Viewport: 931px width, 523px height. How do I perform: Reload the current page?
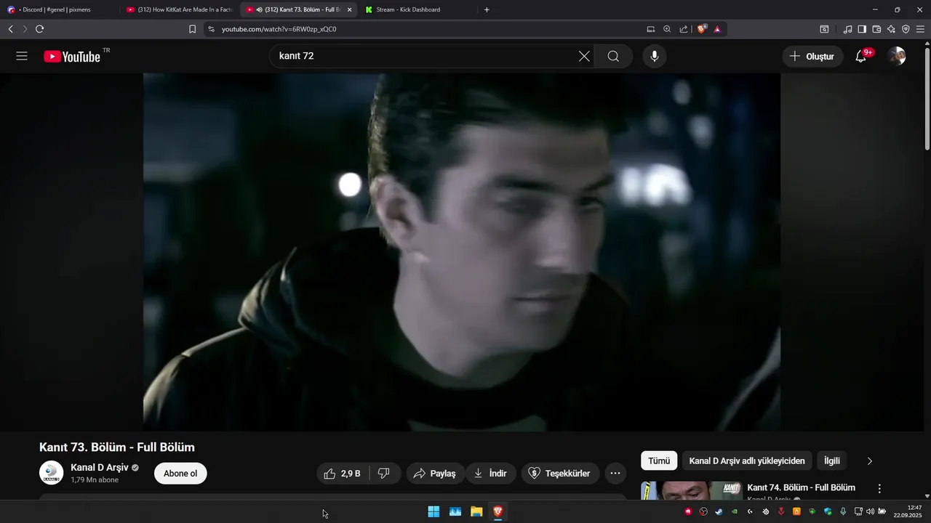pos(39,29)
